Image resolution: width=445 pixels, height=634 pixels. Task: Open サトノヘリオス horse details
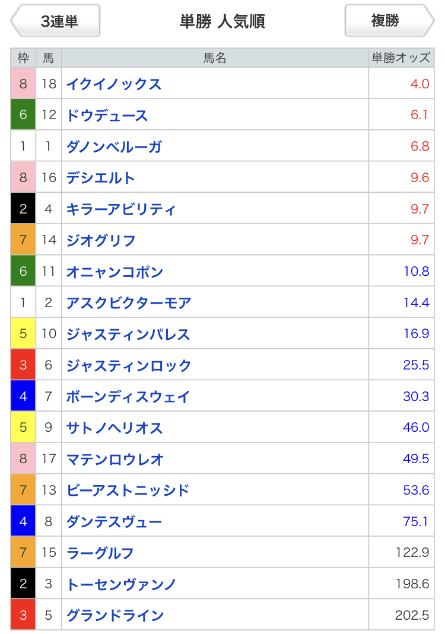tap(115, 428)
